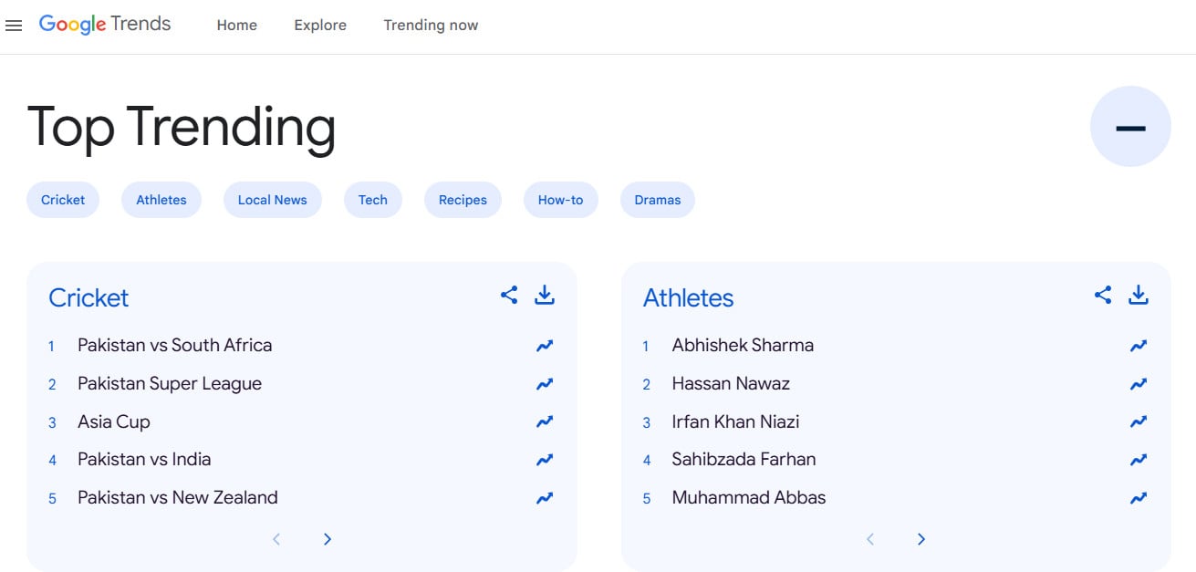Download the Cricket trending data

point(545,295)
